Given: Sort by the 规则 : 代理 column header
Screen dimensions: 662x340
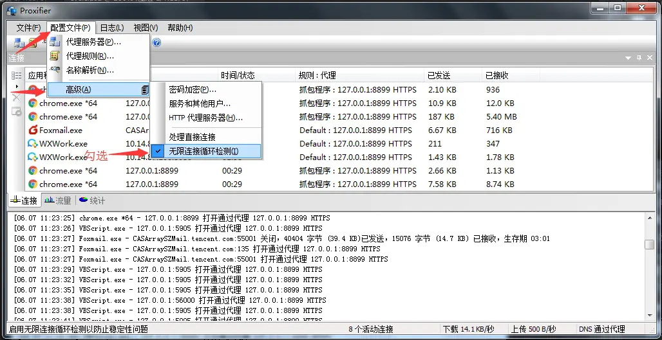Looking at the screenshot, I should point(360,75).
